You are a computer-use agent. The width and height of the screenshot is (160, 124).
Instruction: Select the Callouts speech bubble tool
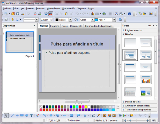tap(78, 115)
